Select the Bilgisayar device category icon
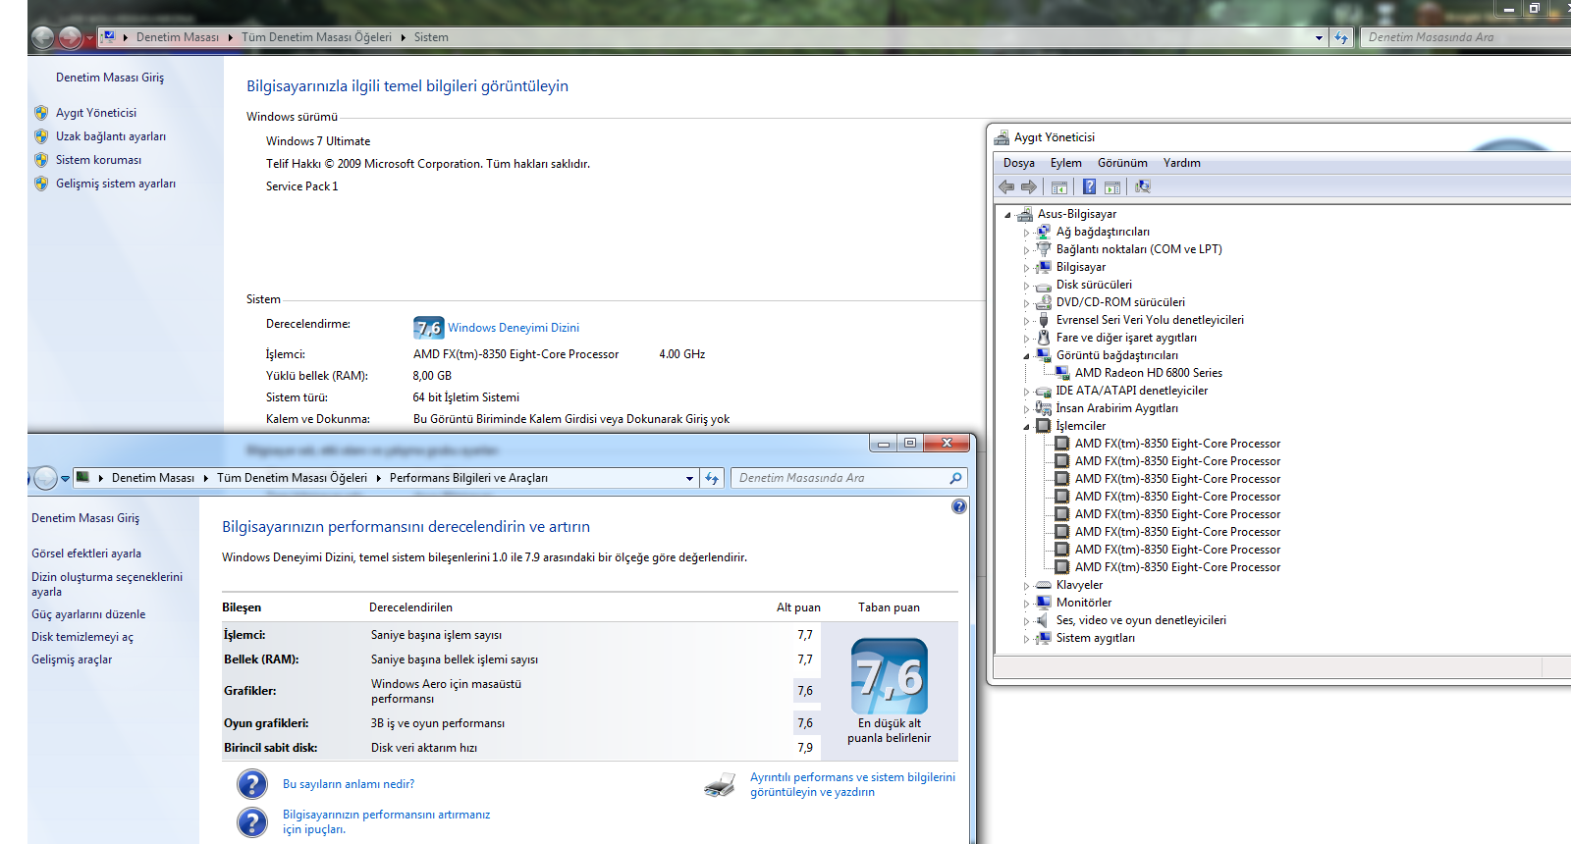 [1044, 267]
